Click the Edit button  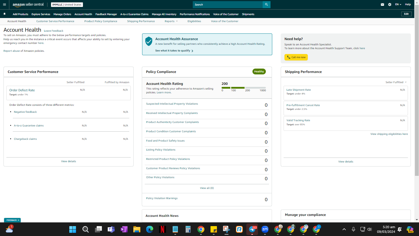406,14
